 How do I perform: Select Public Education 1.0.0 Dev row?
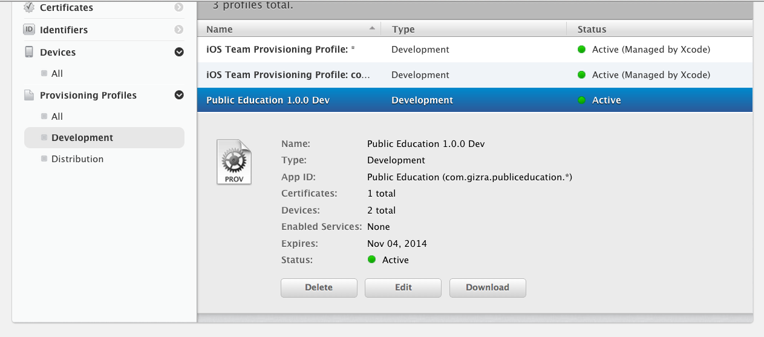[475, 100]
